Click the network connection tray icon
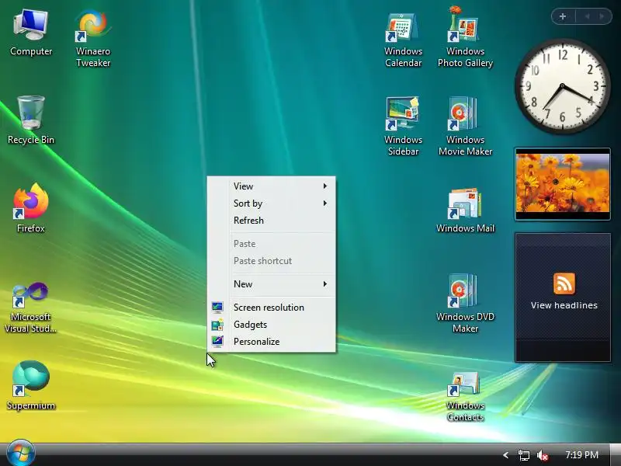This screenshot has width=621, height=466. [523, 455]
